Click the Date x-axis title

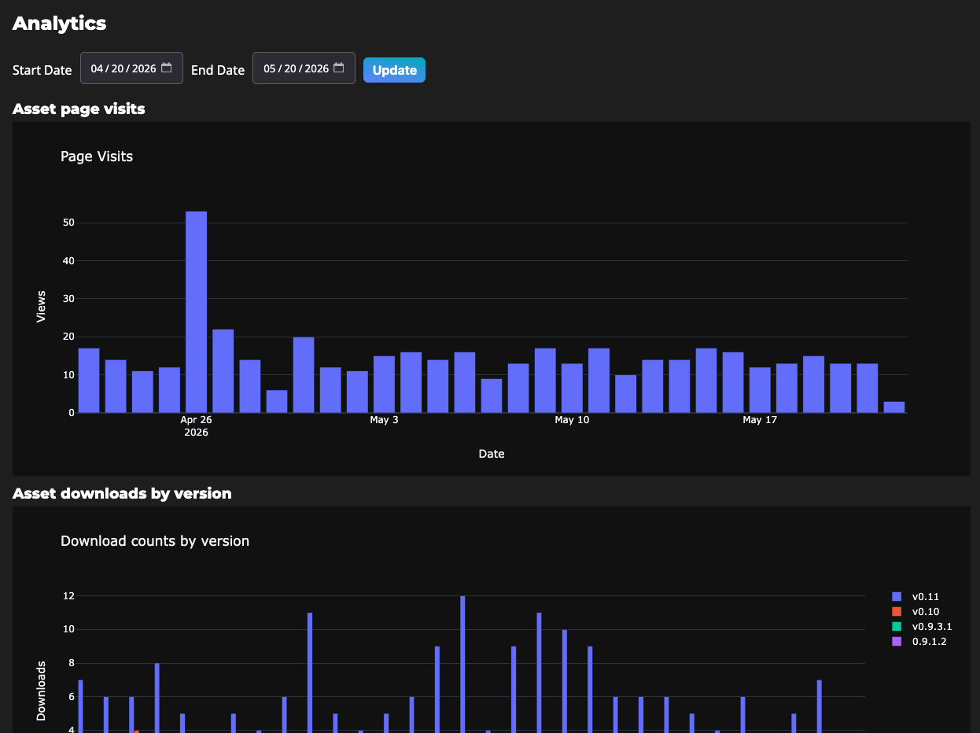tap(492, 454)
